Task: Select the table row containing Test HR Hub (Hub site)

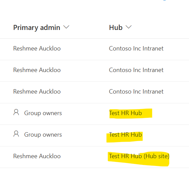Action: (95, 157)
